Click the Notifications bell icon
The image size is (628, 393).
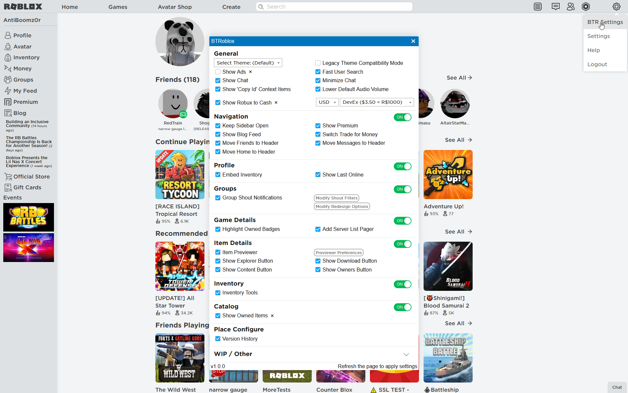(538, 6)
